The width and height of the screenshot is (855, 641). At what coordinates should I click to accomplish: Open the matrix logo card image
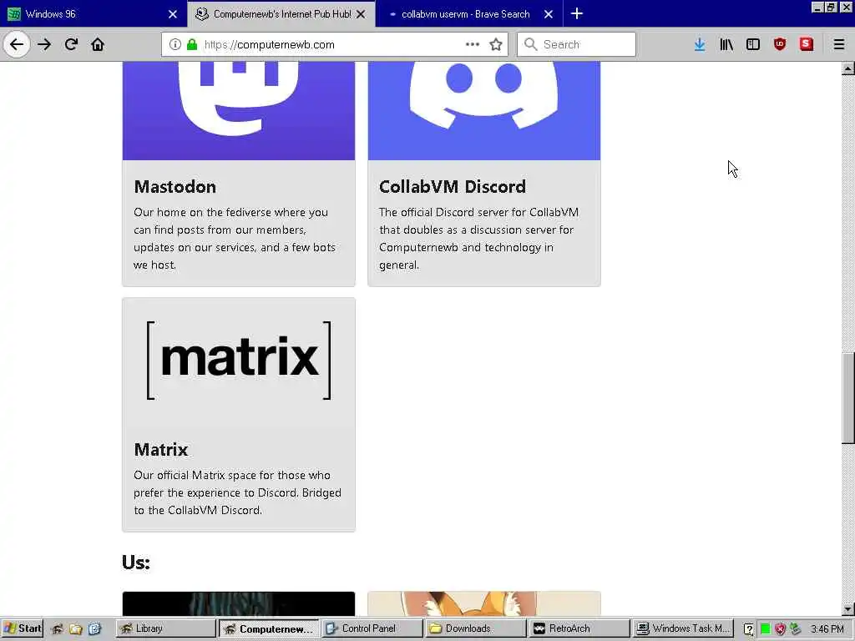[239, 361]
